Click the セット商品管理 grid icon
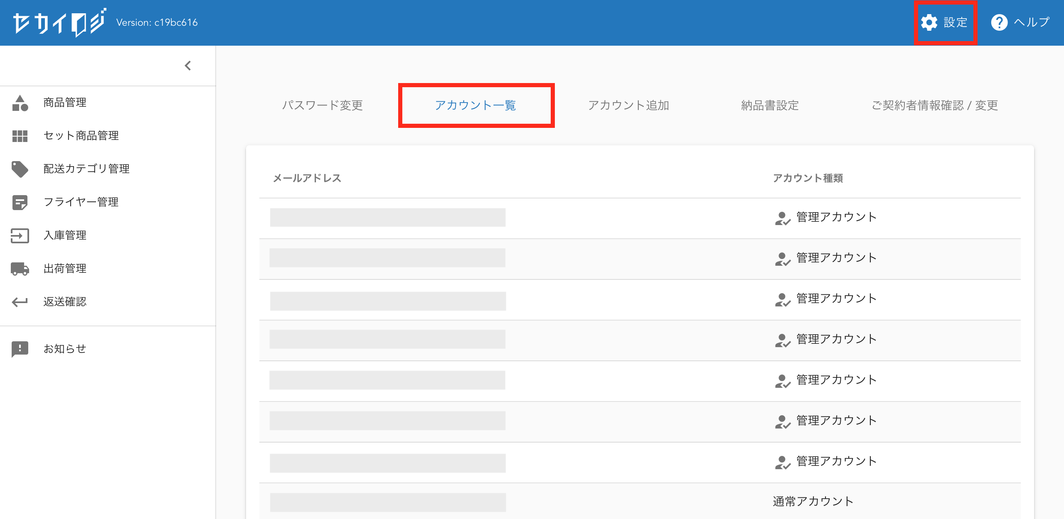The image size is (1064, 519). (x=20, y=136)
